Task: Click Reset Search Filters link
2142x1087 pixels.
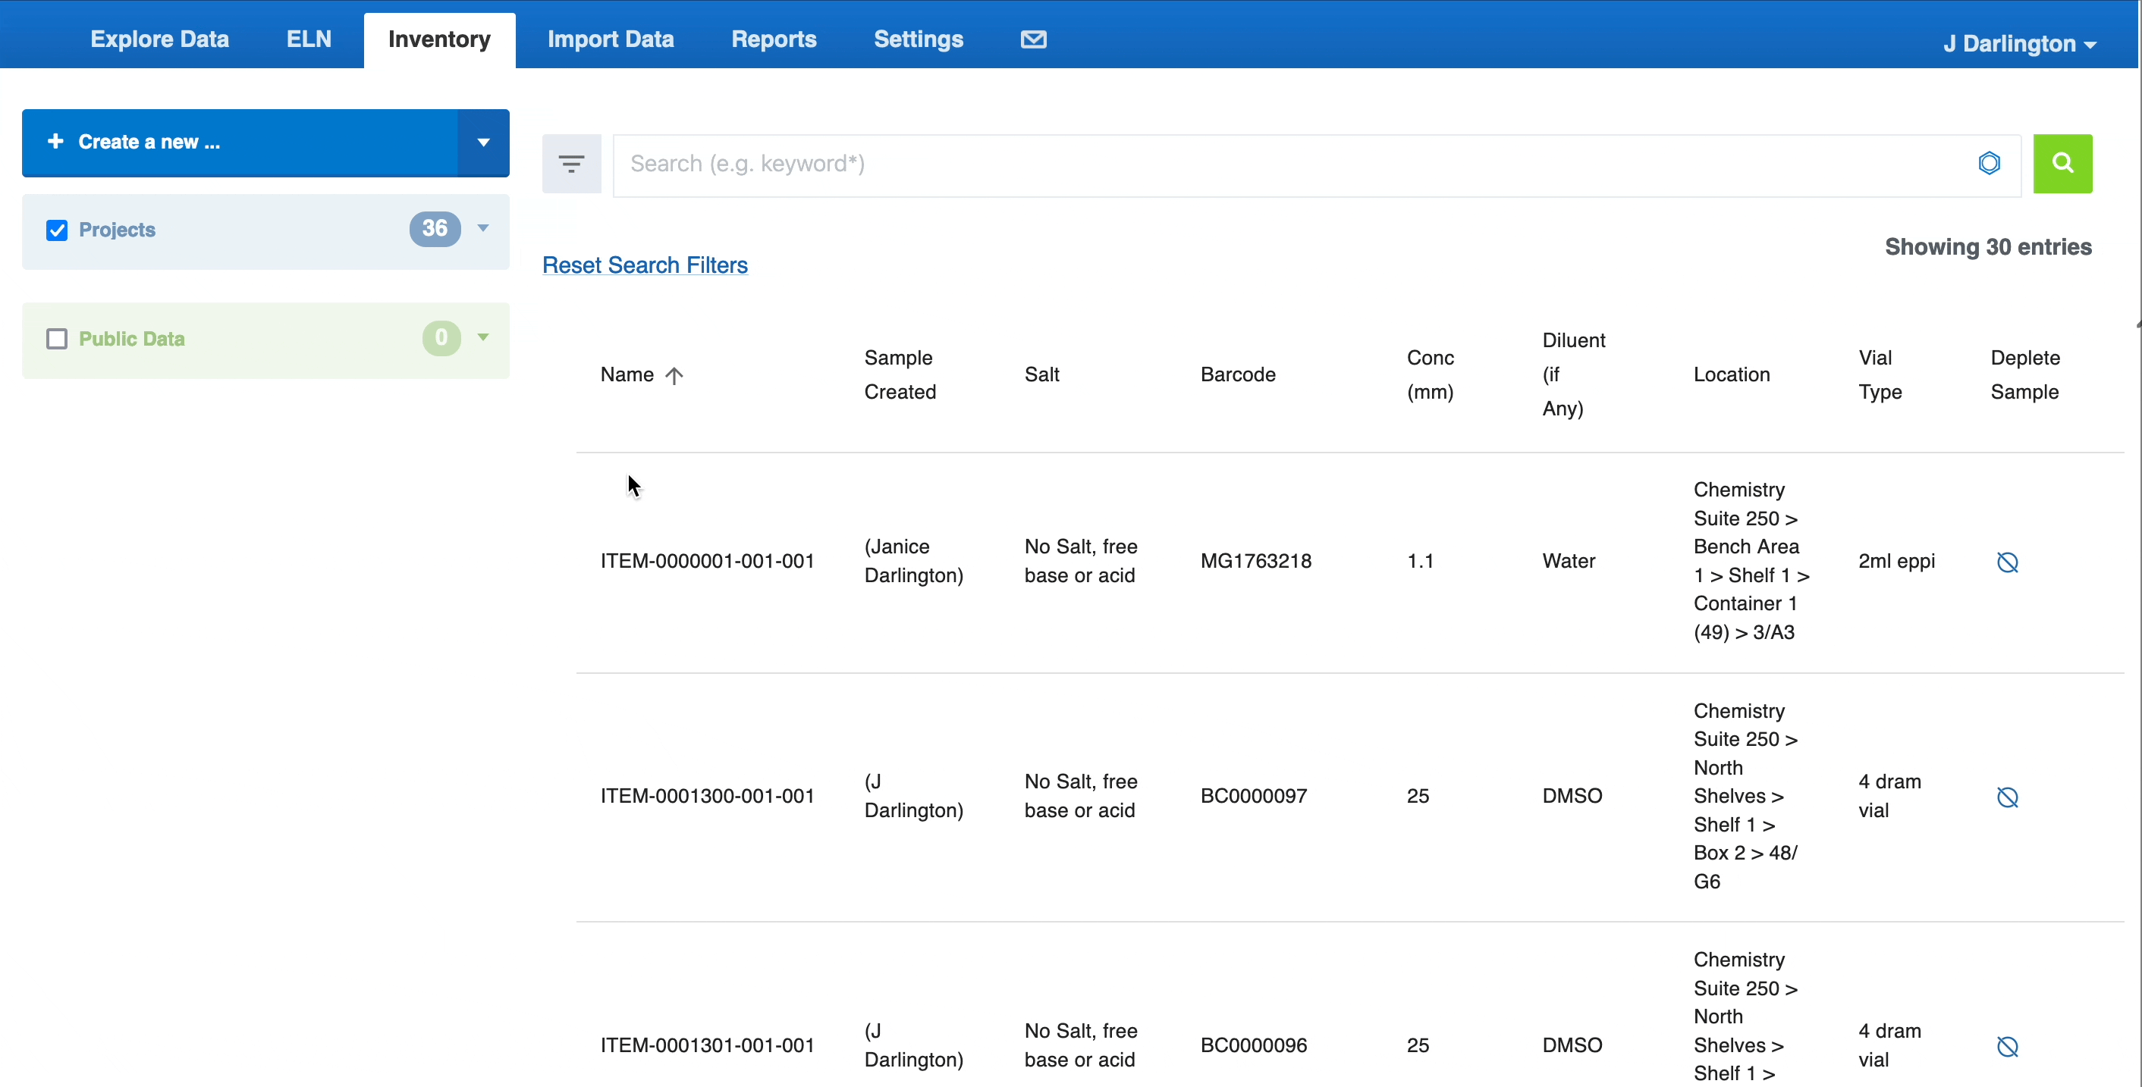Action: coord(645,265)
